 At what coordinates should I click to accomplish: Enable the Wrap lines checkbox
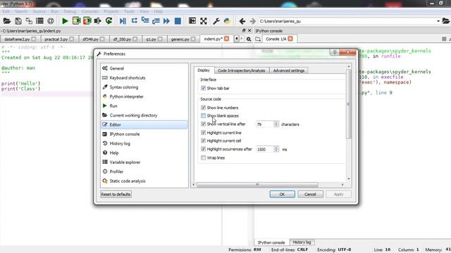point(204,157)
